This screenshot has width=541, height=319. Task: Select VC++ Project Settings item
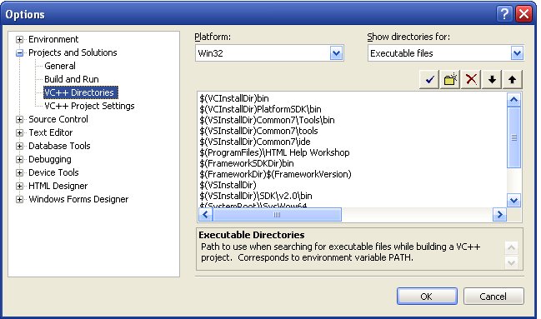coord(89,106)
